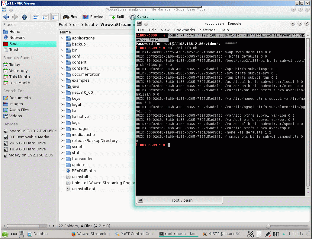Open Wowza Streaming Firefox taskbar entry
The width and height of the screenshot is (312, 239).
coord(91,234)
